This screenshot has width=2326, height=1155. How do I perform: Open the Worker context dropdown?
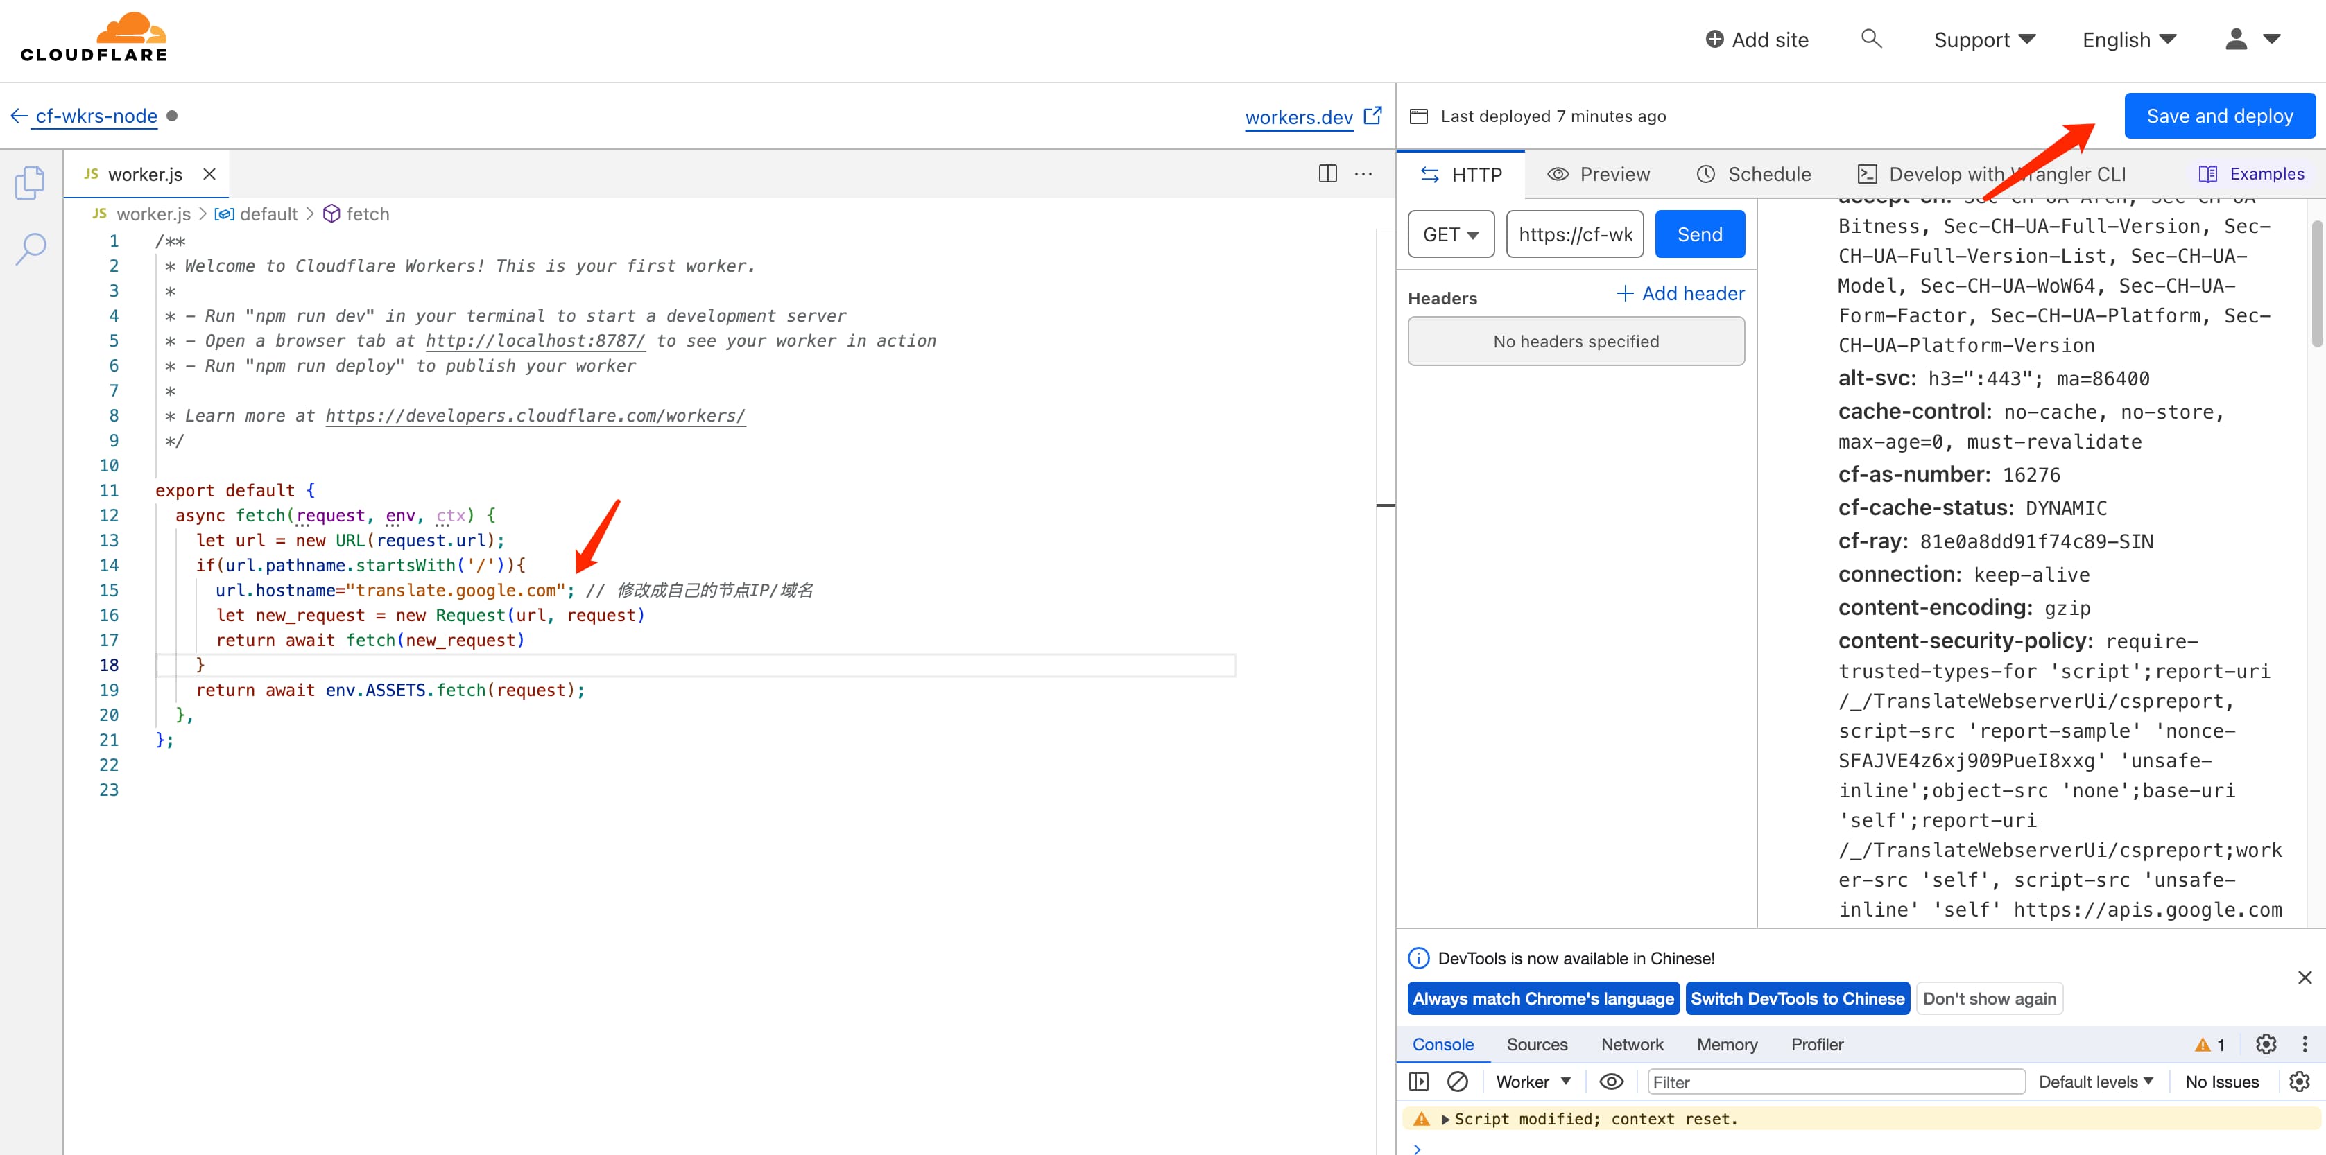tap(1533, 1081)
